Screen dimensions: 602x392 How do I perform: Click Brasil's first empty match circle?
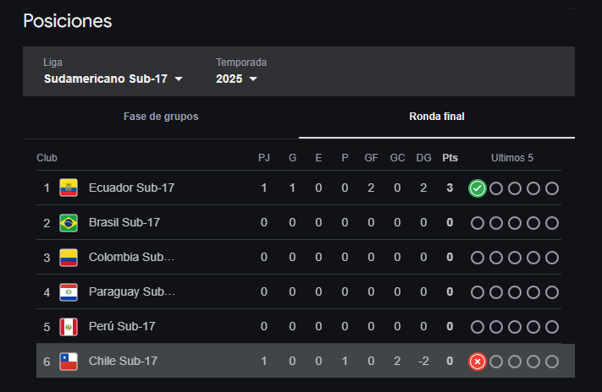coord(478,223)
